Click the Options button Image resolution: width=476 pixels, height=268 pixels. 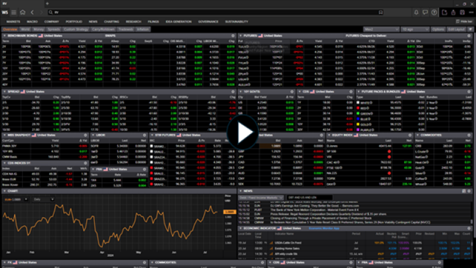pos(438,29)
